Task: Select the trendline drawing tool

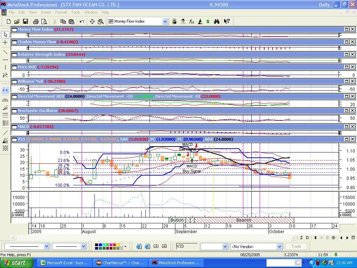Action: point(5,52)
